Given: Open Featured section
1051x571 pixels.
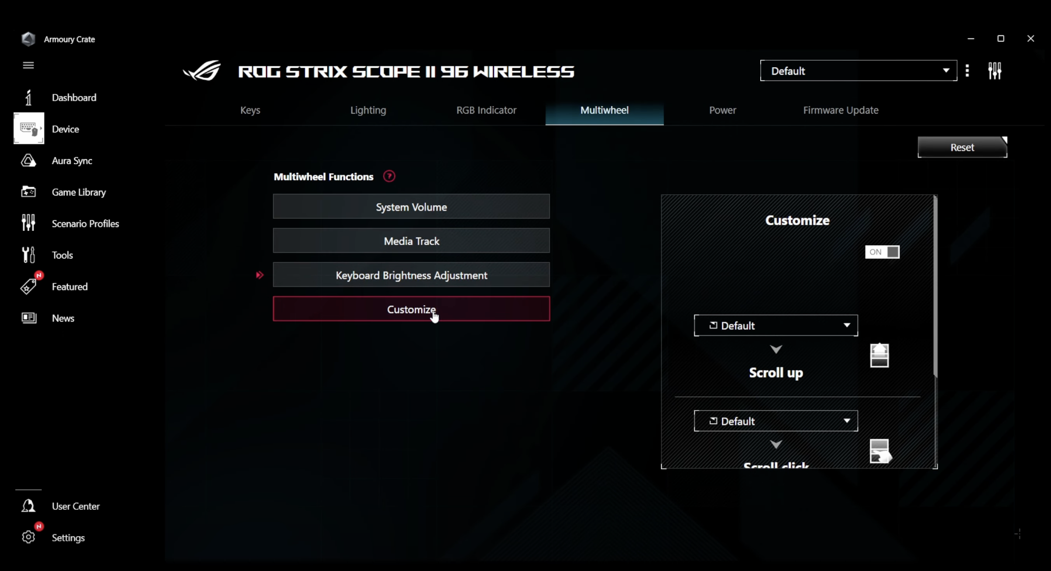Looking at the screenshot, I should 69,286.
